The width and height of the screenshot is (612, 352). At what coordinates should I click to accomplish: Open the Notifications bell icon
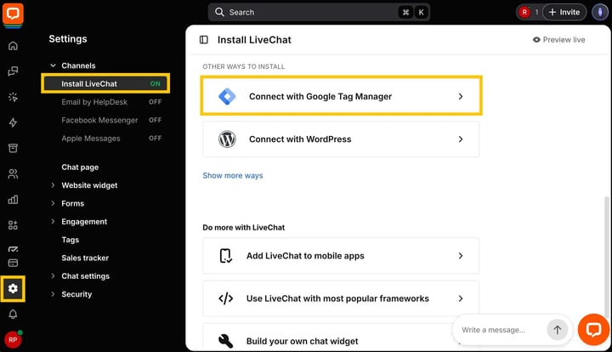(x=13, y=314)
